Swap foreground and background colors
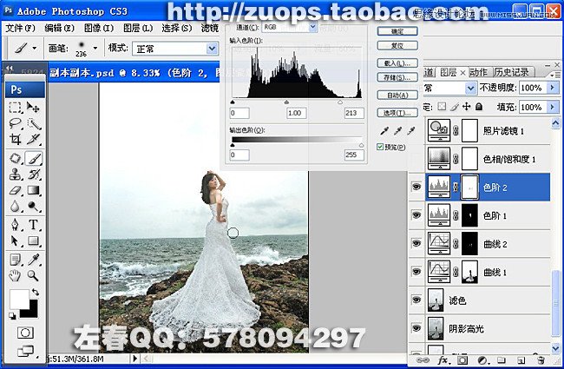This screenshot has height=369, width=564. click(36, 292)
